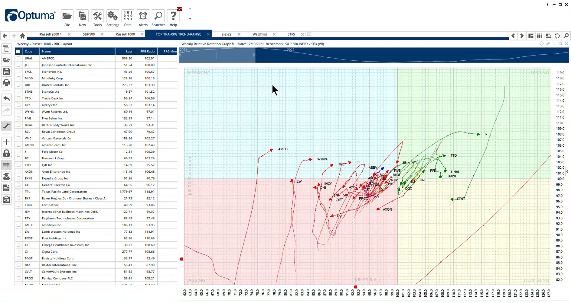
Task: Click the Tools wrench icon
Action: [97, 16]
